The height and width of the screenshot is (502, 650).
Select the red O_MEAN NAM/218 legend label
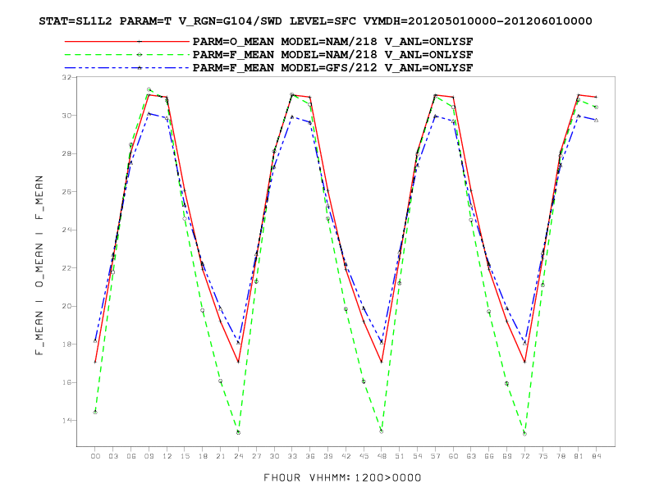pos(333,42)
